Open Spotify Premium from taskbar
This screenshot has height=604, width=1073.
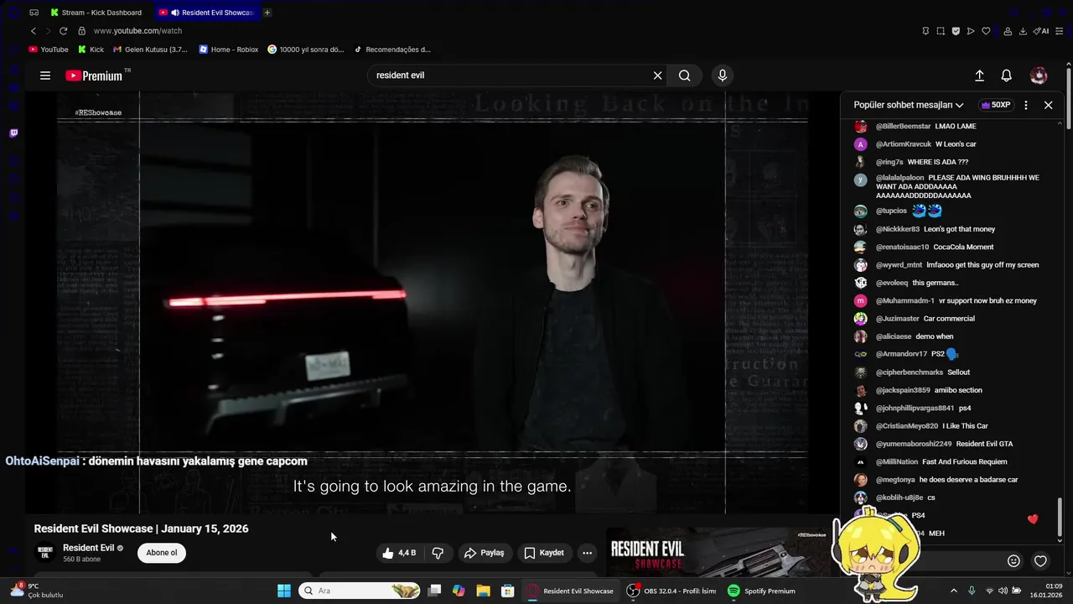761,591
